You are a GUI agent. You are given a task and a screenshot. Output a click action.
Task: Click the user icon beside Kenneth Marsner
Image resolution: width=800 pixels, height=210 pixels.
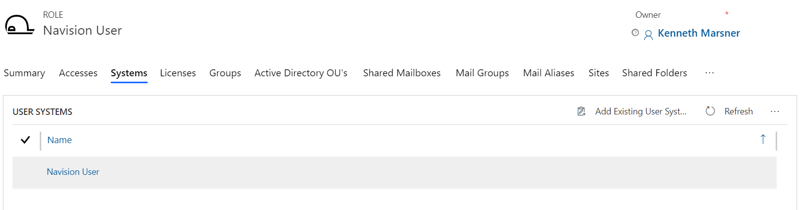(648, 35)
